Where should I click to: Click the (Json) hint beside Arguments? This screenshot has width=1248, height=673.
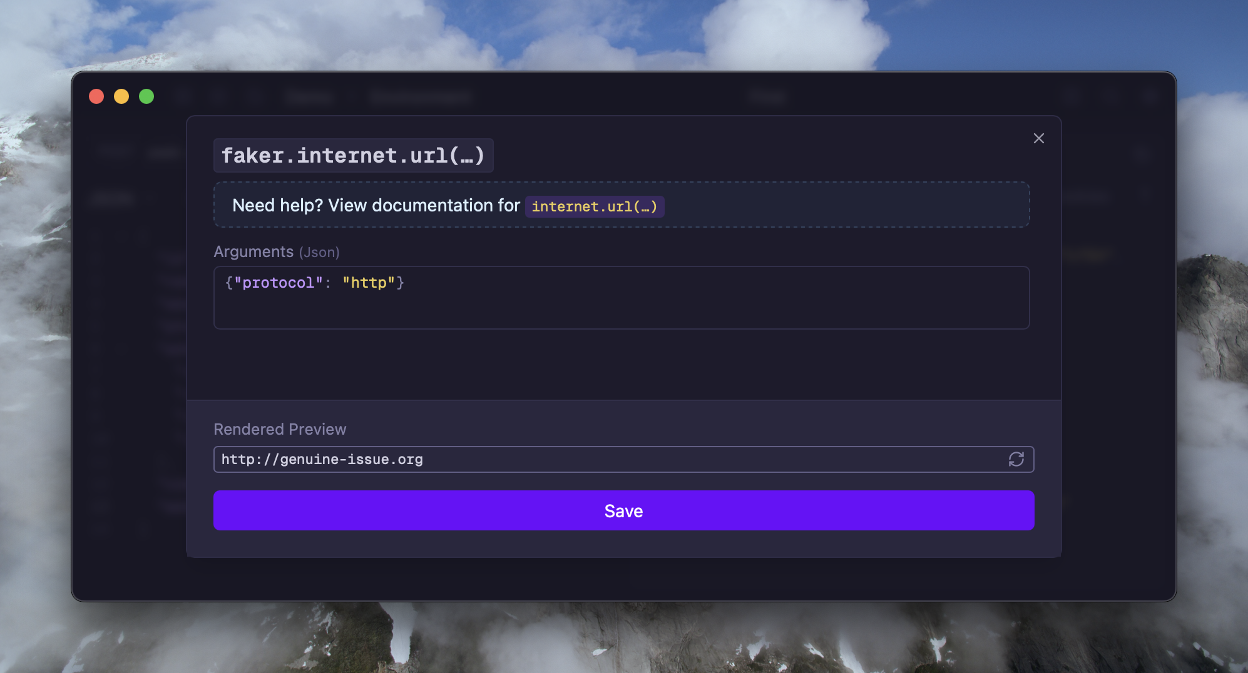319,252
